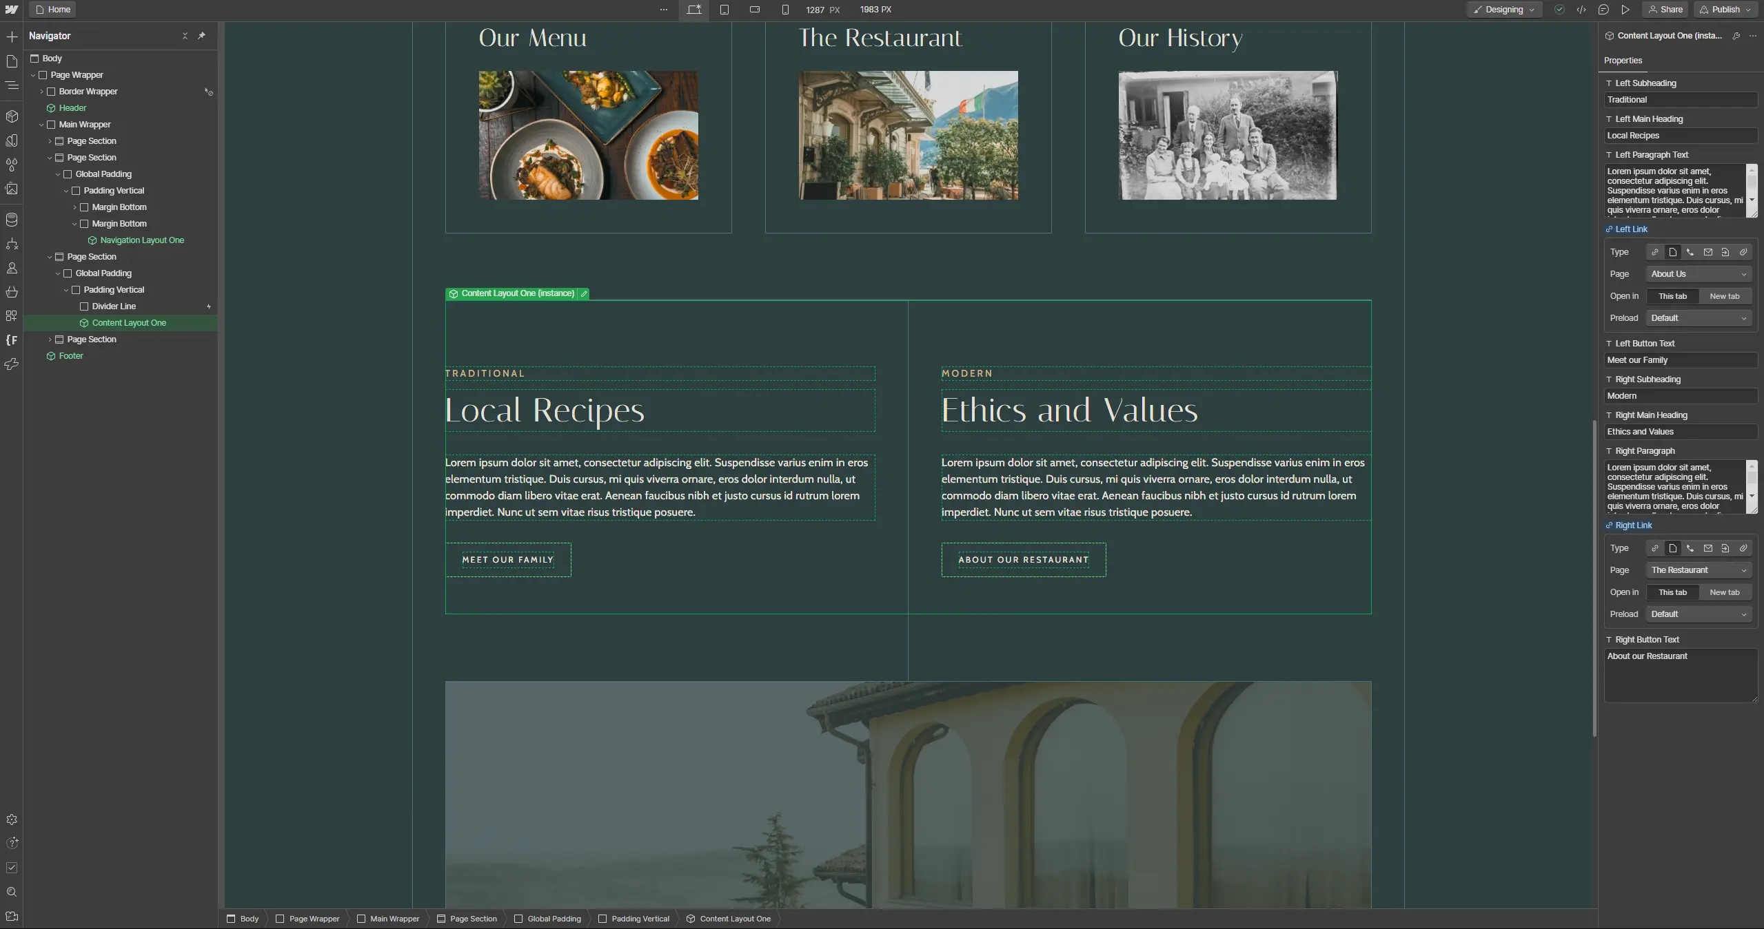Click the preview play icon
Screen dimensions: 1764x929
coord(1625,10)
